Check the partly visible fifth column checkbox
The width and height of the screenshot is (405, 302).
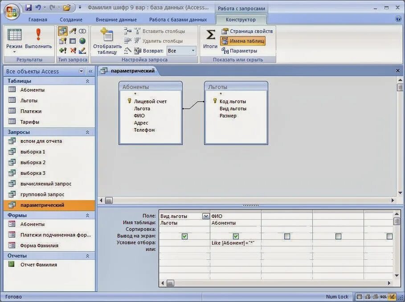point(389,236)
